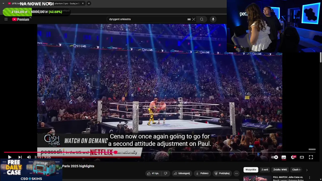The image size is (322, 181).
Task: Select the 'Źródło: WWE' filter chip
Action: tap(280, 170)
